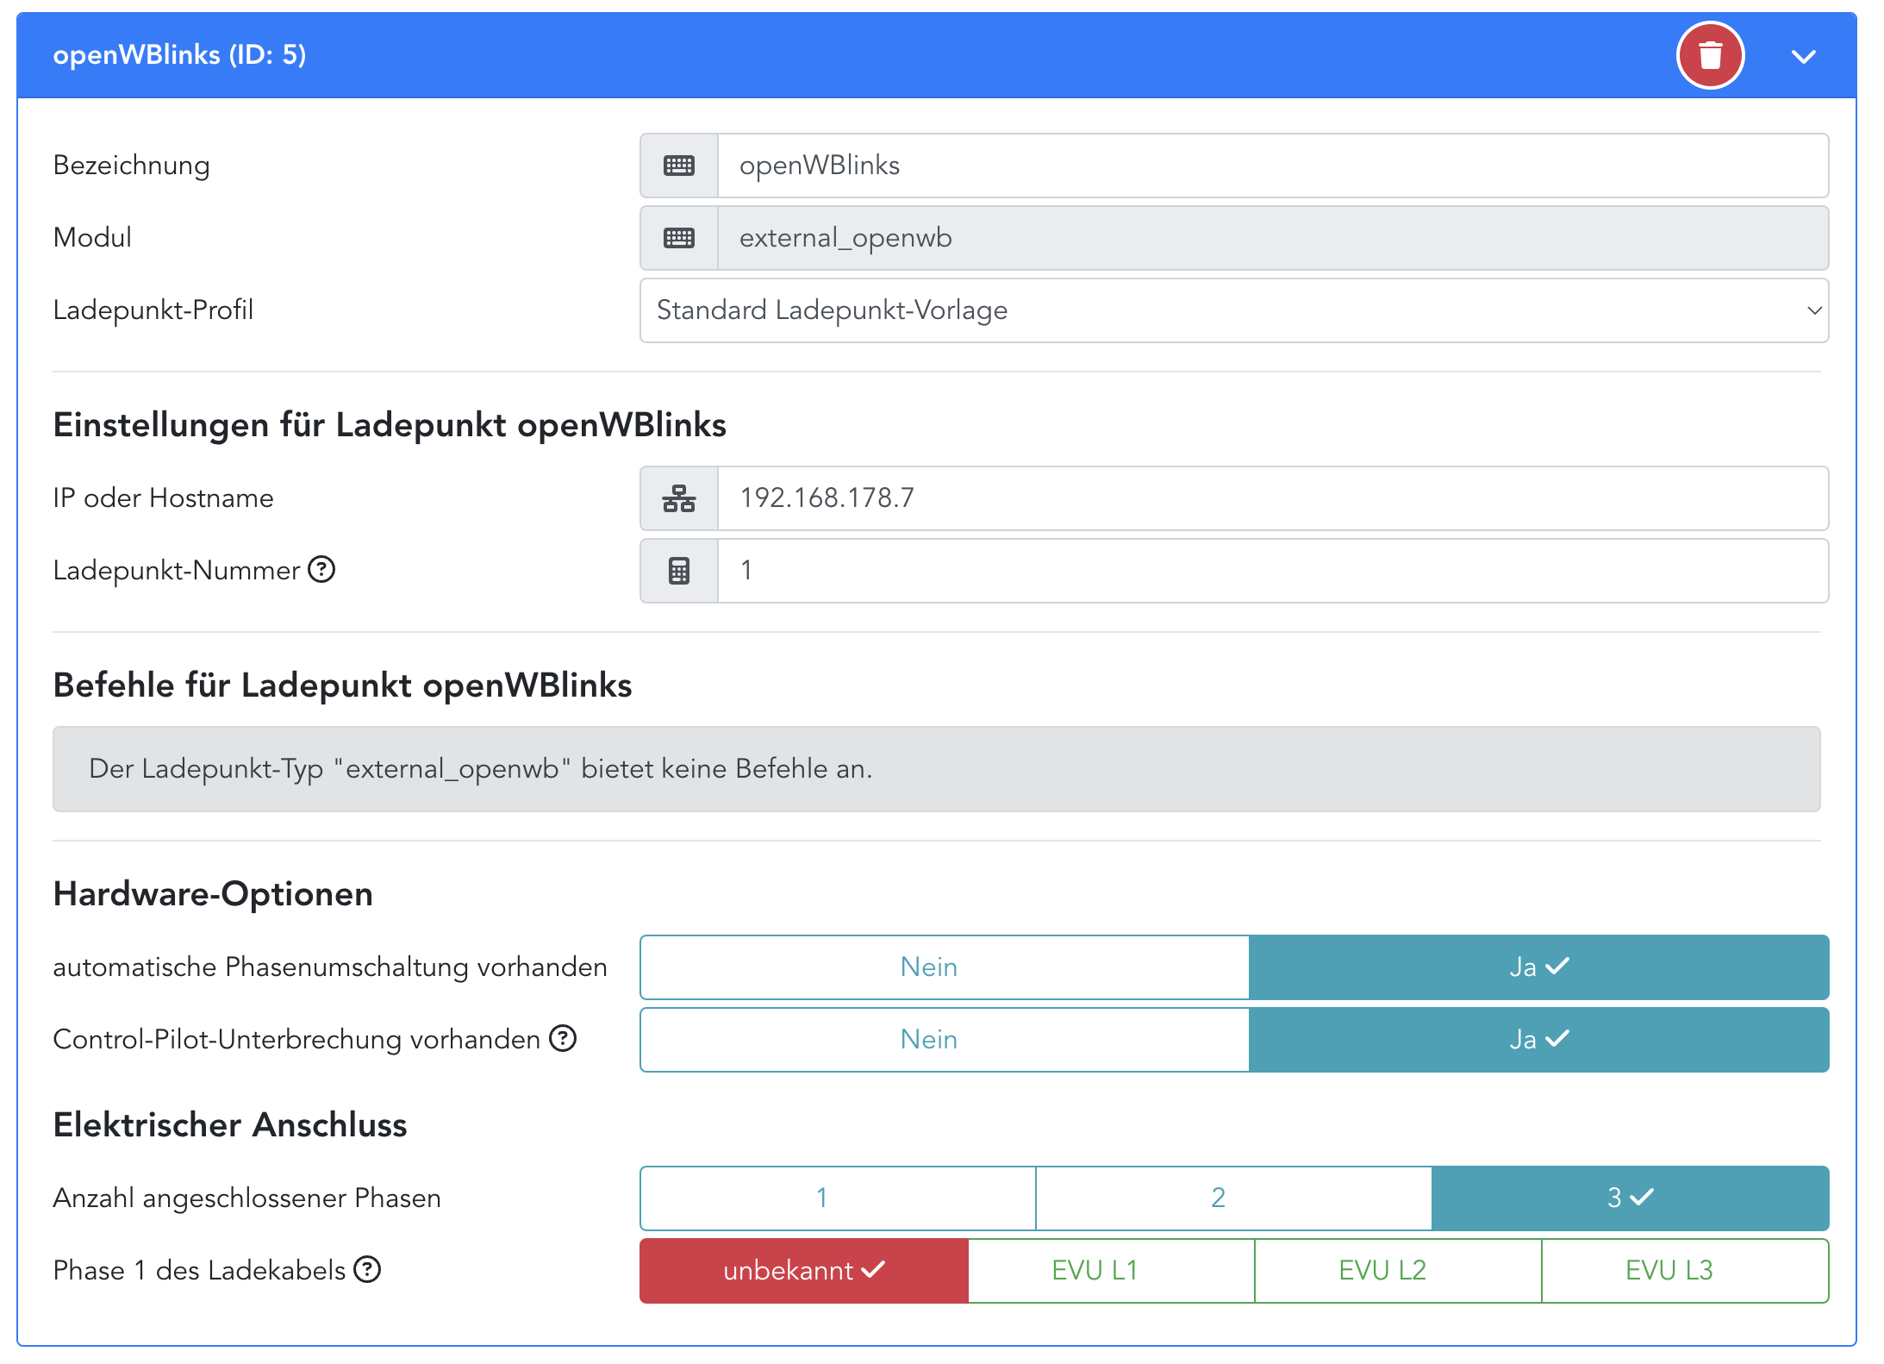Screen dimensions: 1884x1364
Task: Open the Ladepunkt-Profil dropdown
Action: (x=1233, y=310)
